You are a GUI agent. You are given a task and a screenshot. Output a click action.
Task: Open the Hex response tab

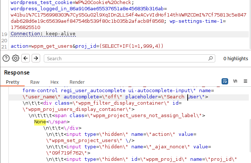[x=54, y=82]
